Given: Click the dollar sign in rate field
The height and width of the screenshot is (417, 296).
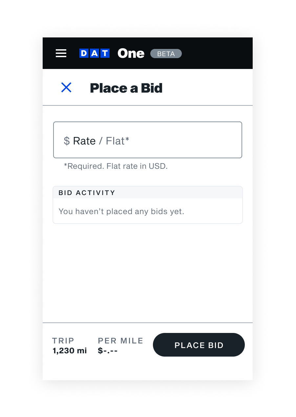Looking at the screenshot, I should (67, 141).
